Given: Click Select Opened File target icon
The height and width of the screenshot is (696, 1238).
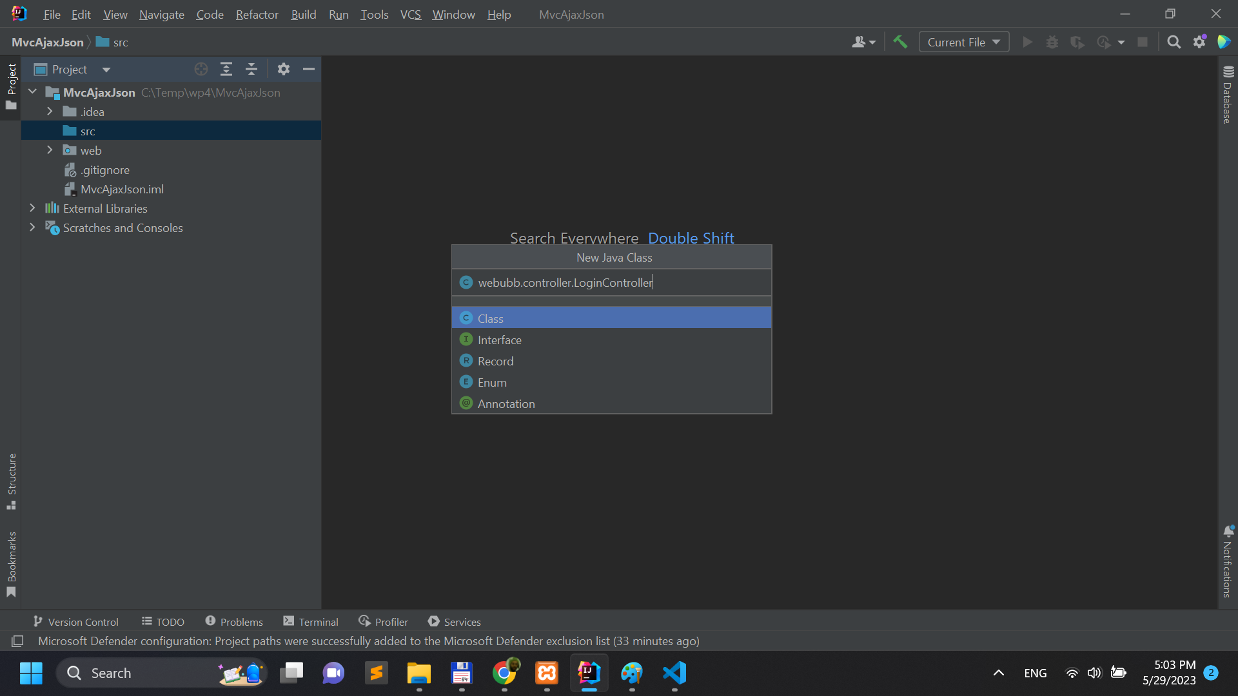Looking at the screenshot, I should tap(201, 69).
